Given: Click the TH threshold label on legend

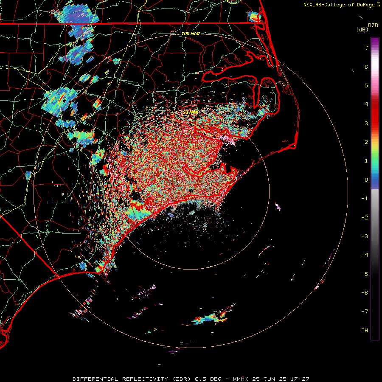Looking at the screenshot, I should coord(365,331).
